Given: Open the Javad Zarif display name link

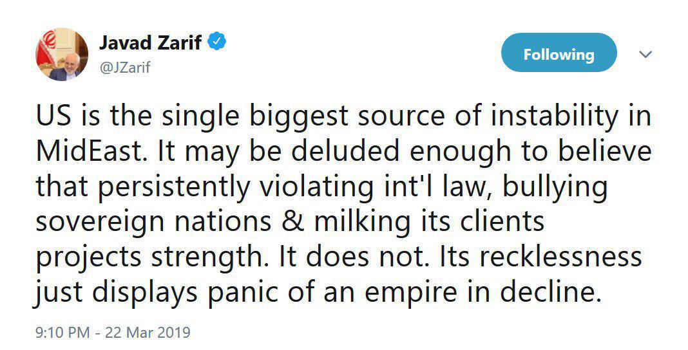Looking at the screenshot, I should coord(151,42).
